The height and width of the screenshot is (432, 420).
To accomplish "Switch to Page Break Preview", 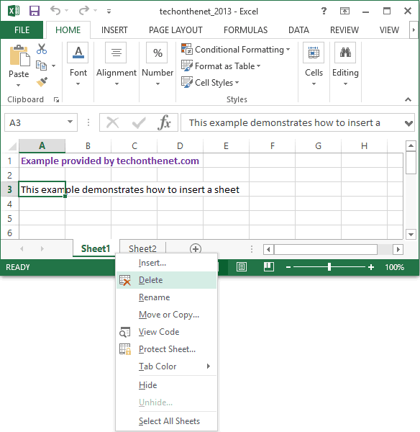I will coord(269,266).
